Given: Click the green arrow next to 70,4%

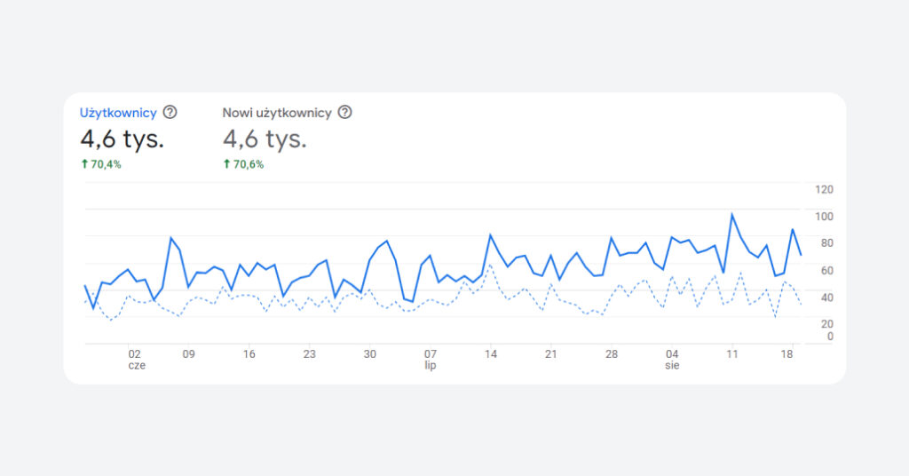Looking at the screenshot, I should click(84, 163).
